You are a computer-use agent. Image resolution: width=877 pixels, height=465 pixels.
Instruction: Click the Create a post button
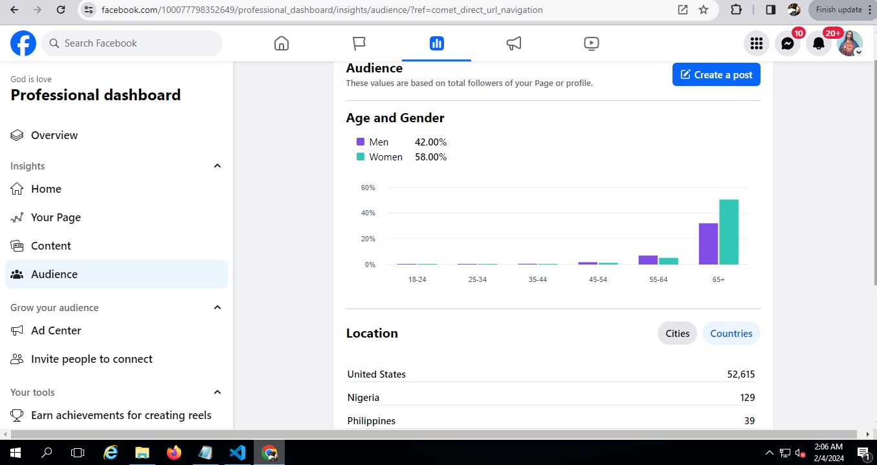[x=716, y=75]
